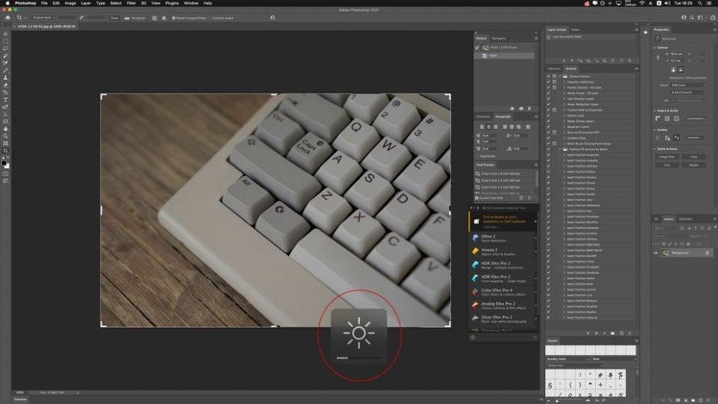Open search icon in Photoshop top right

click(x=692, y=18)
